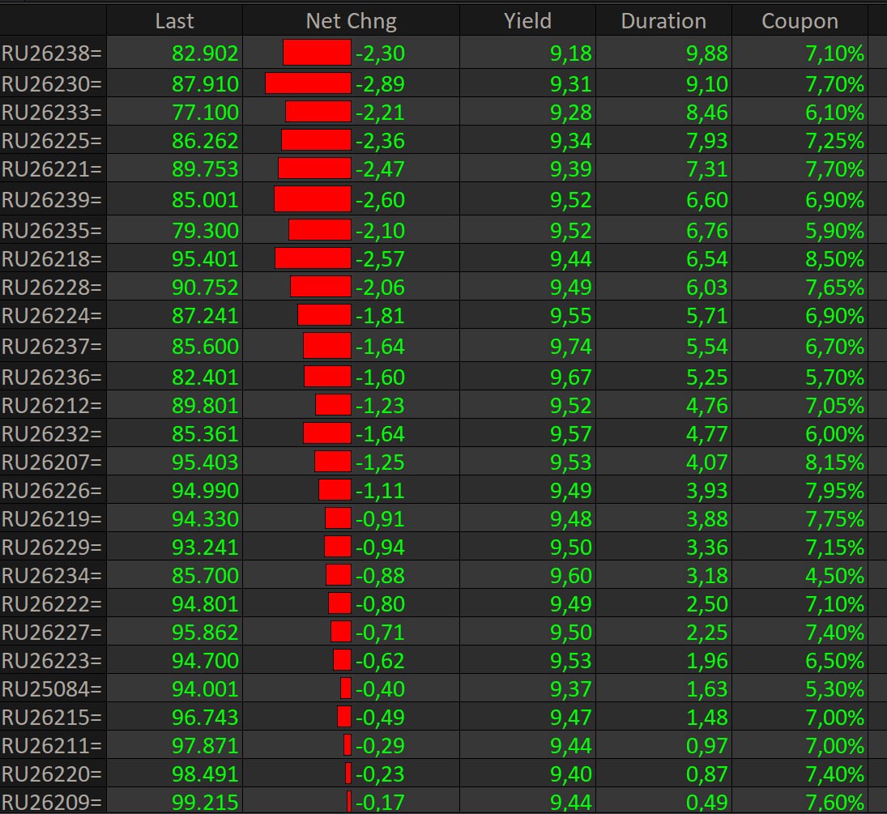Select the RU26219= instrument row label

coord(52,518)
